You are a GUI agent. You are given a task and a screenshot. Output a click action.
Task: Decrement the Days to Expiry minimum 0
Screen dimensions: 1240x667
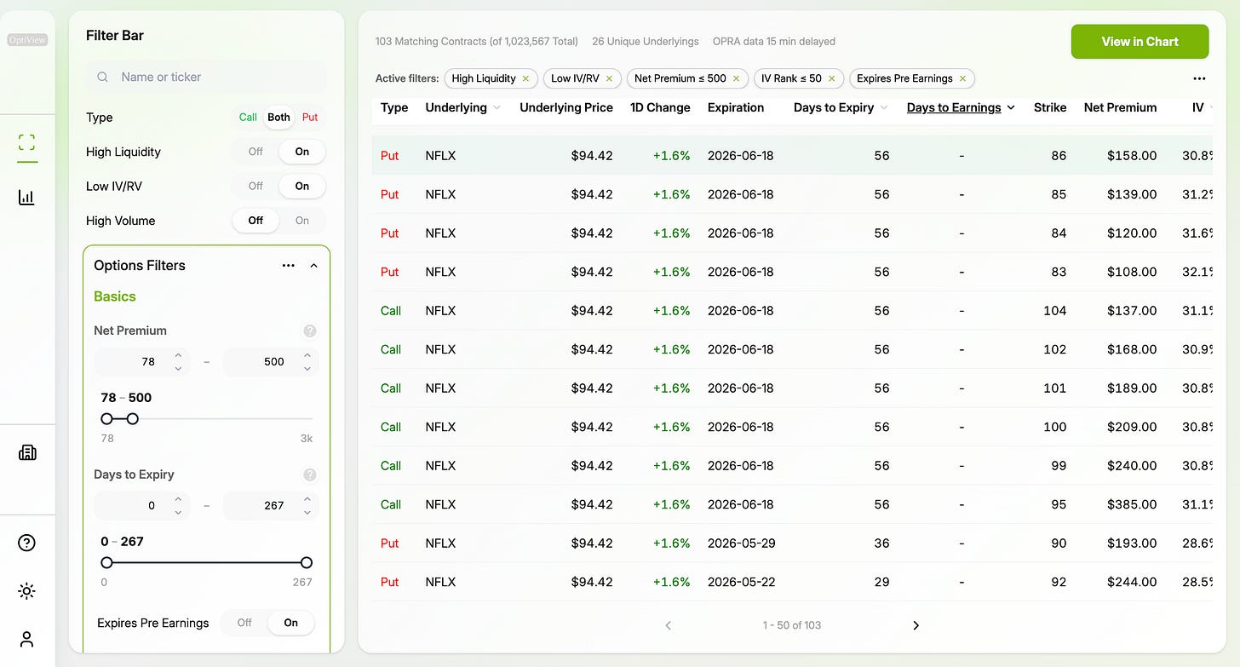click(x=178, y=512)
